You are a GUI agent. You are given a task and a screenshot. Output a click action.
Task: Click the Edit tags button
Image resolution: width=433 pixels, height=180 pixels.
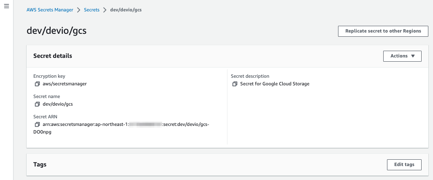pyautogui.click(x=404, y=164)
